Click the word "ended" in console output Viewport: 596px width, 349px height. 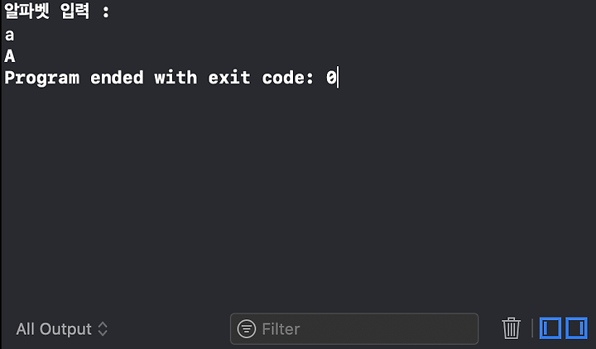point(117,78)
